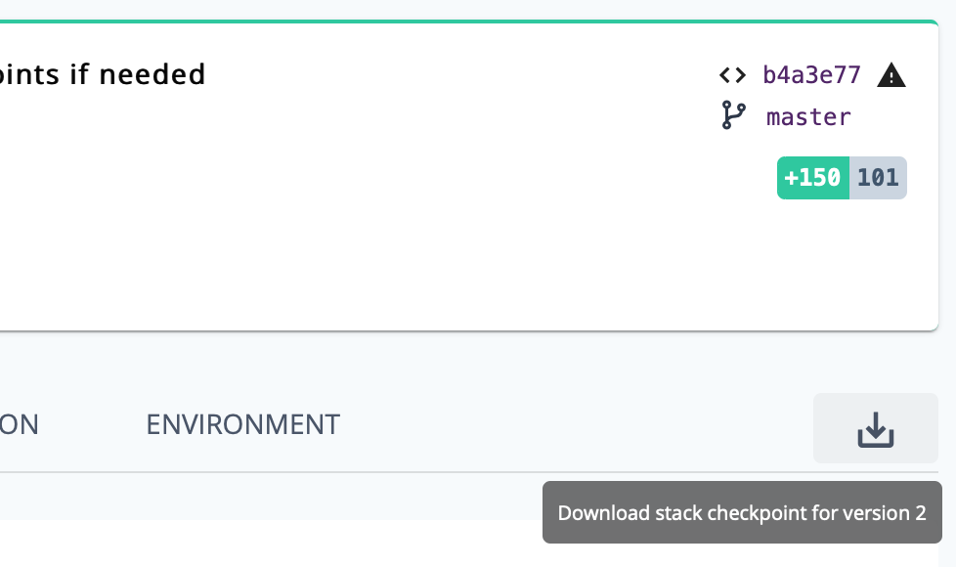Click the gray 101 deletions badge
Image resolution: width=956 pixels, height=567 pixels.
click(x=878, y=177)
